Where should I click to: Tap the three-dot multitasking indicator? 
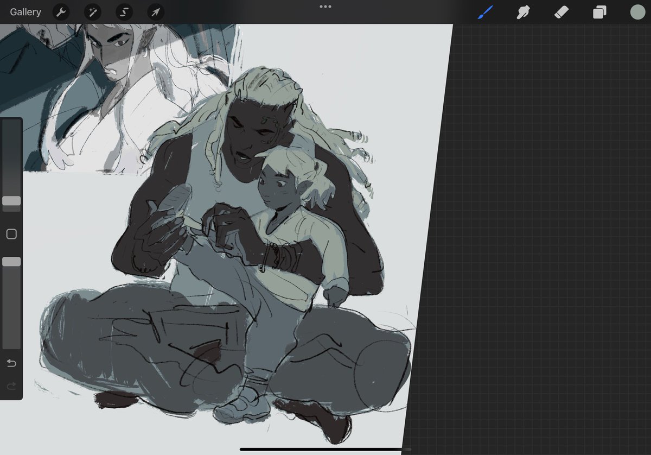(325, 7)
